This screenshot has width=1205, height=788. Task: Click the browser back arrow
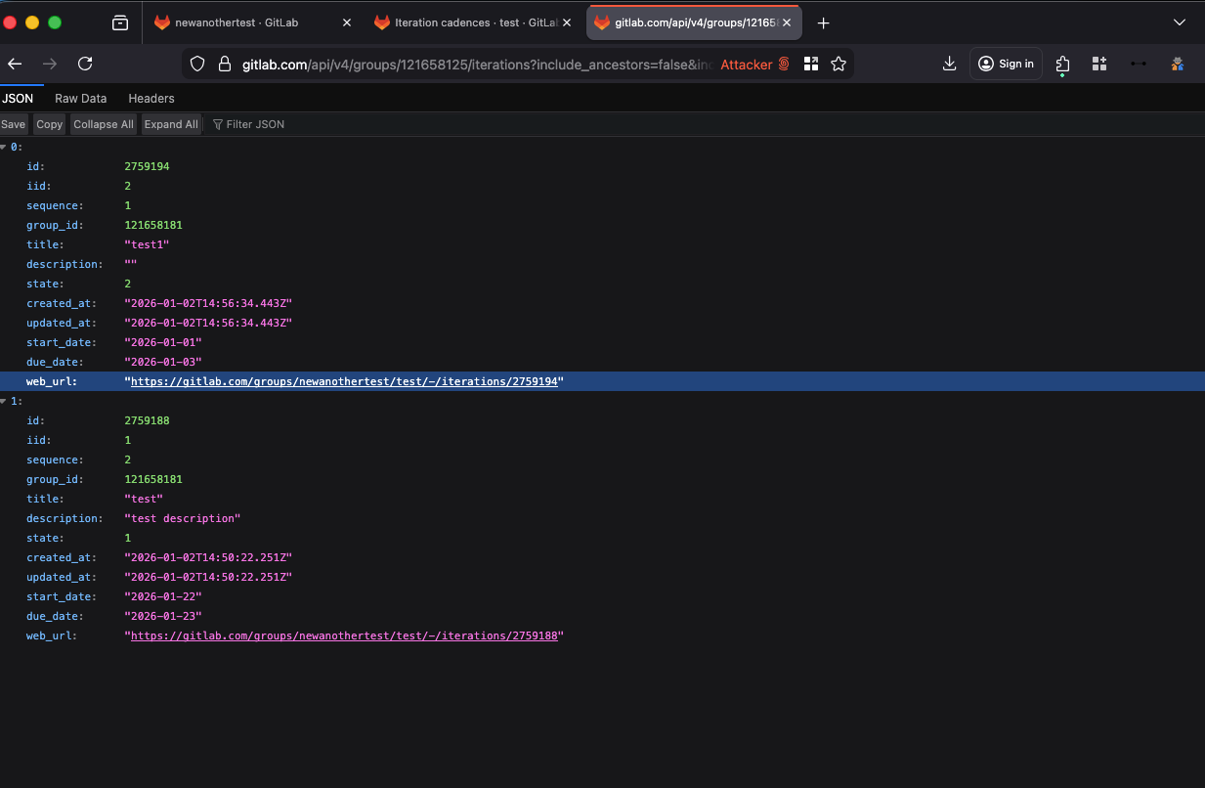(15, 64)
